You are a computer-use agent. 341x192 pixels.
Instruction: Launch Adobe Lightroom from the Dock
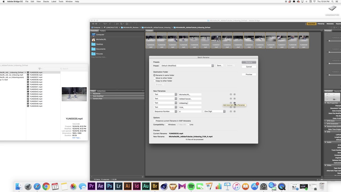(x=119, y=186)
